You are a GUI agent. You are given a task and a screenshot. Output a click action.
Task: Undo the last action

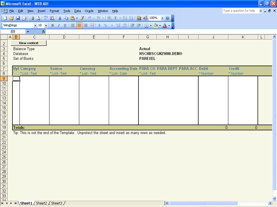pos(89,18)
